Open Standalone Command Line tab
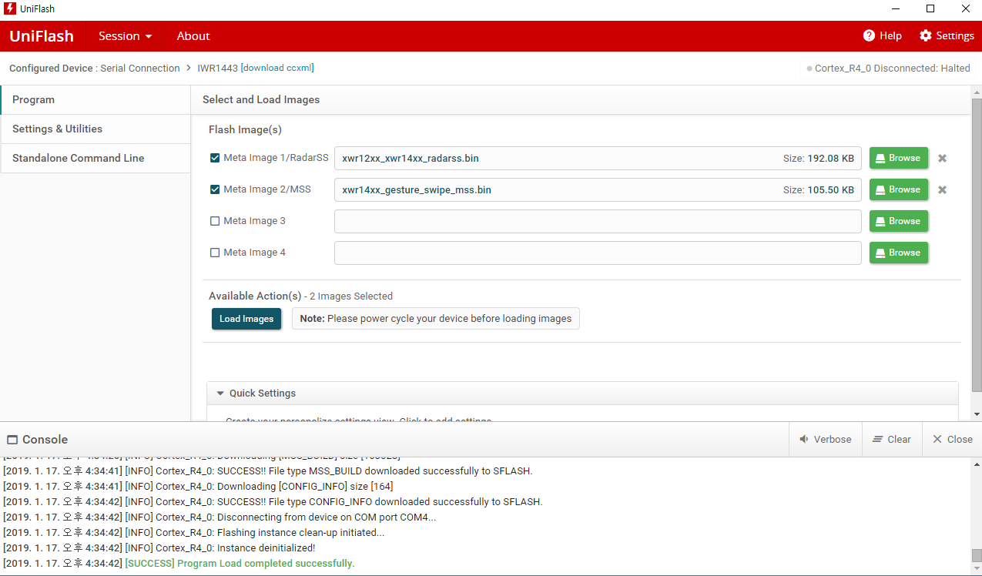982x576 pixels. coord(96,159)
